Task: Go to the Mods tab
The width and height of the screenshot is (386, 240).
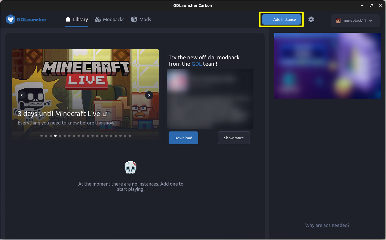Action: click(141, 19)
